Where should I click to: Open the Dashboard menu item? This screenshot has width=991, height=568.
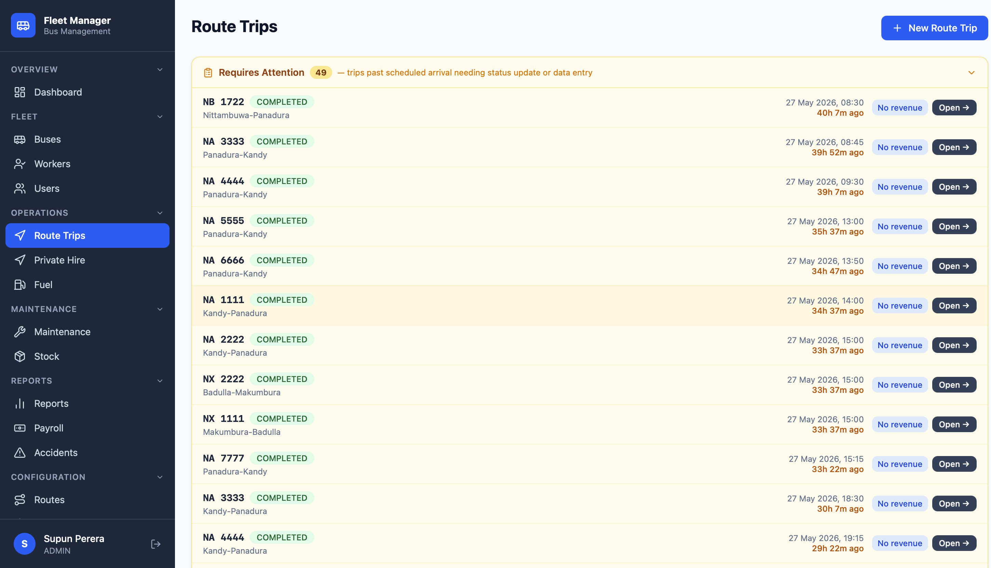click(x=87, y=92)
